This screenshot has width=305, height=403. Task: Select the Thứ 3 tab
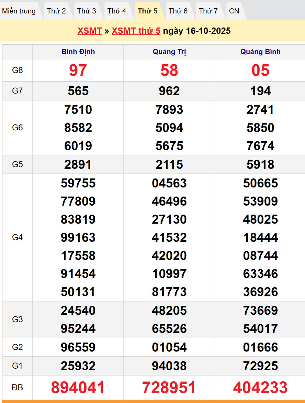coord(87,11)
